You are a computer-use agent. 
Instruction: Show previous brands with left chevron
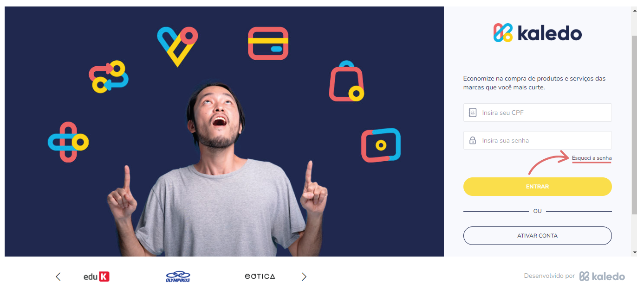[x=58, y=276]
